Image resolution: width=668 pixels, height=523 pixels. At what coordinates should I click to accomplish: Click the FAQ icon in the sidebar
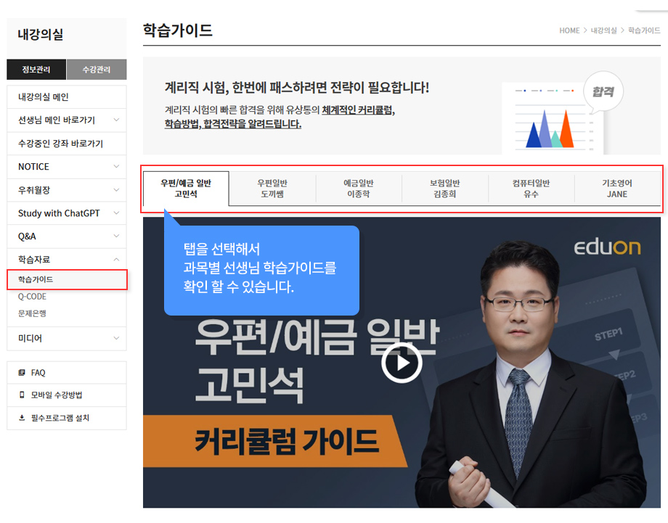(x=22, y=373)
